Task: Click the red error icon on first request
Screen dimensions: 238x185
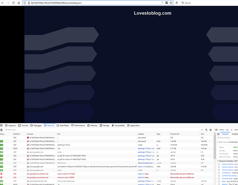Action: (x=28, y=138)
